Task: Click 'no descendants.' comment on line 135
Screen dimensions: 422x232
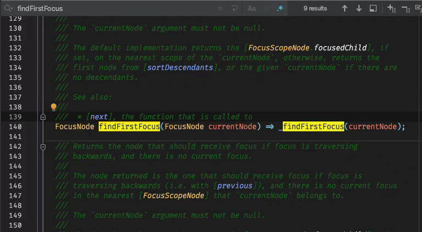Action: coord(105,77)
